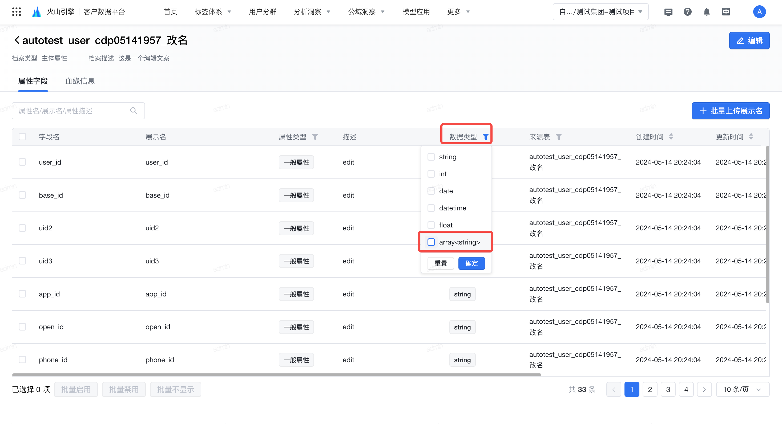
Task: Open the app grid launcher icon
Action: 17,11
